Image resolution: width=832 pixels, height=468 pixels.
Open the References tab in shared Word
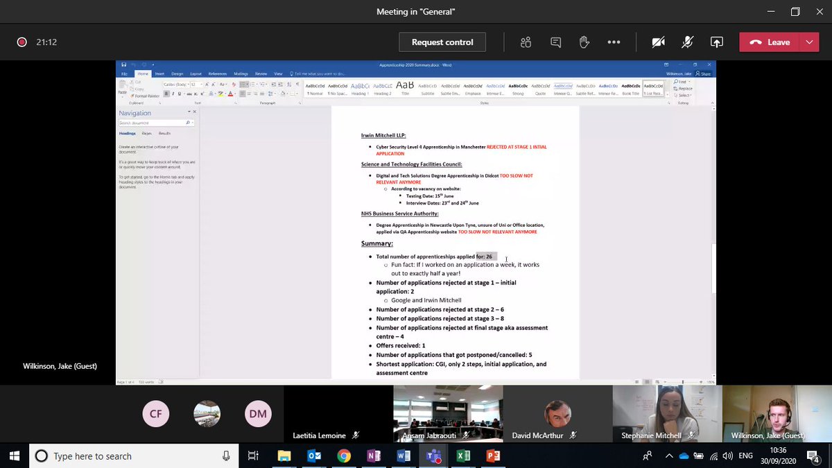218,73
